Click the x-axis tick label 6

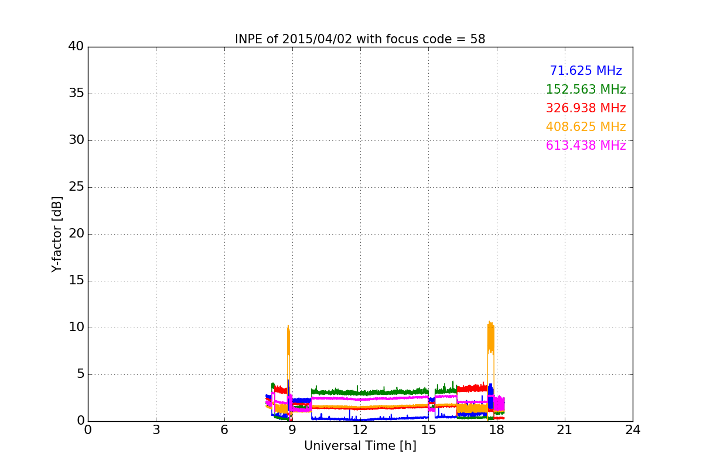(224, 430)
